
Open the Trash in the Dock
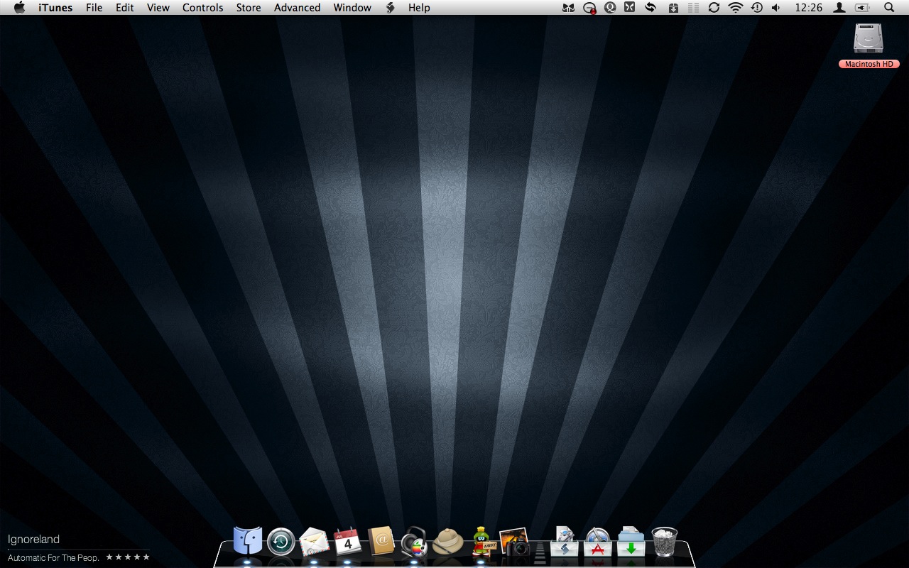665,542
